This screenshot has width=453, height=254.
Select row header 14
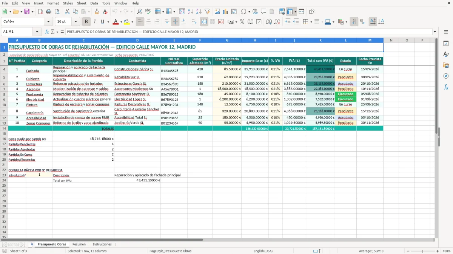tap(4, 128)
